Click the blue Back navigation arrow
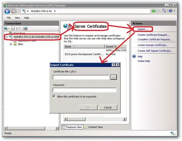Viewport: 182px width, 141px height. click(7, 11)
